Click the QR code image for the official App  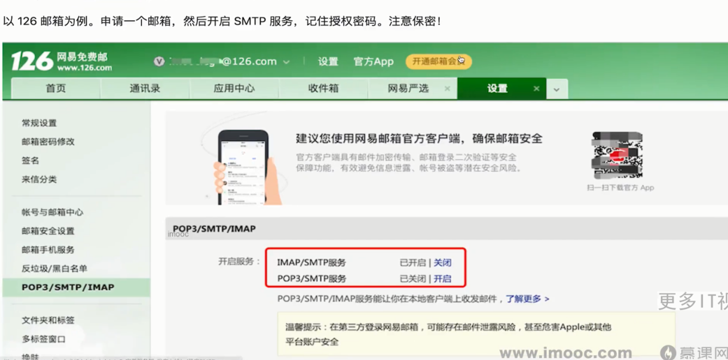617,156
